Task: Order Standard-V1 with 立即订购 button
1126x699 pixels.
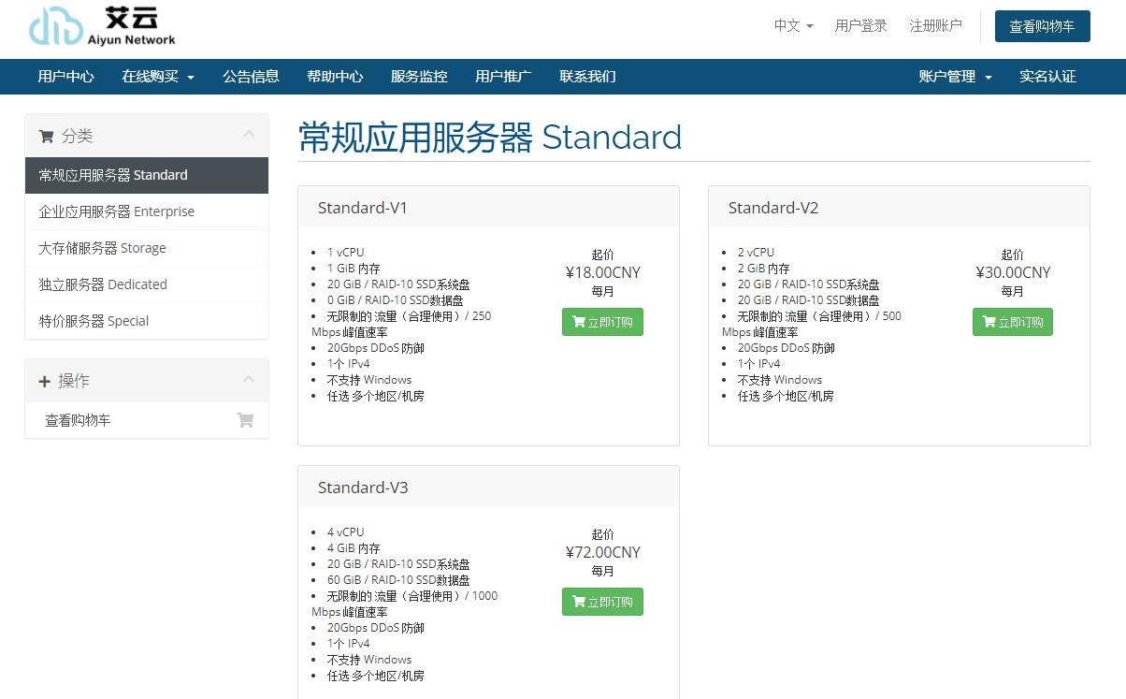Action: coord(602,322)
